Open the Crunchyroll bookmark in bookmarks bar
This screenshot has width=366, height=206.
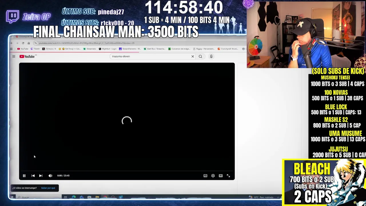(228, 49)
